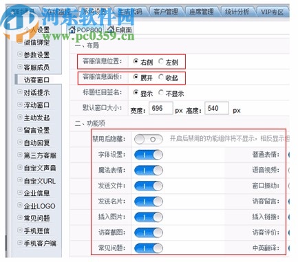
Task: Choose 展开 for 客服信息面板
Action: [136, 77]
